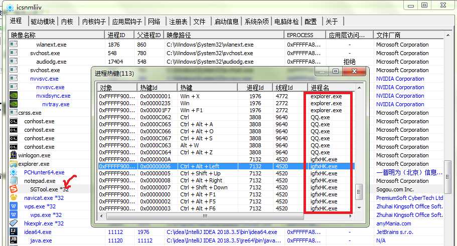Open the 内核钩子 tab
The height and width of the screenshot is (246, 457).
click(94, 22)
